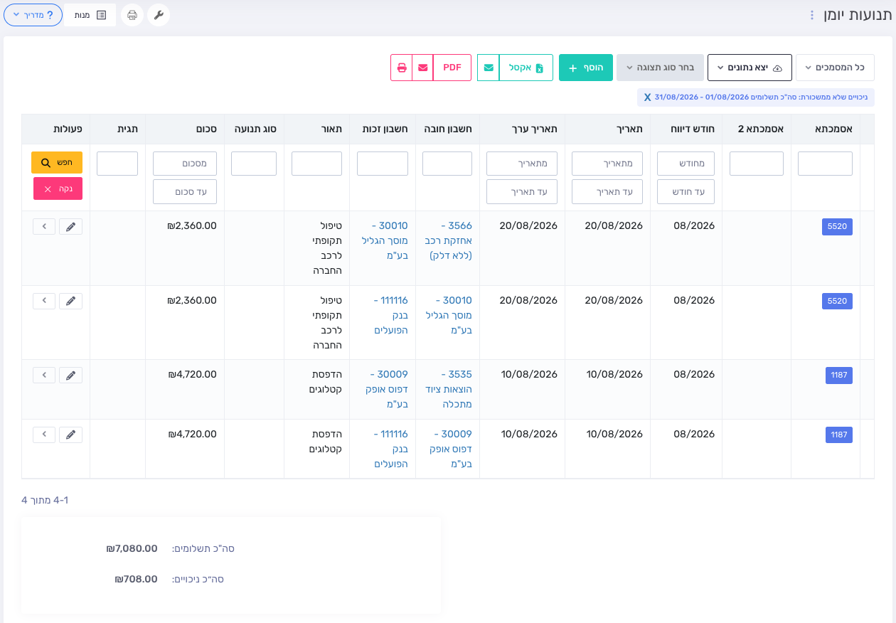
Task: Open the "בחר סוג תצוגה" view type dropdown
Action: pos(660,68)
